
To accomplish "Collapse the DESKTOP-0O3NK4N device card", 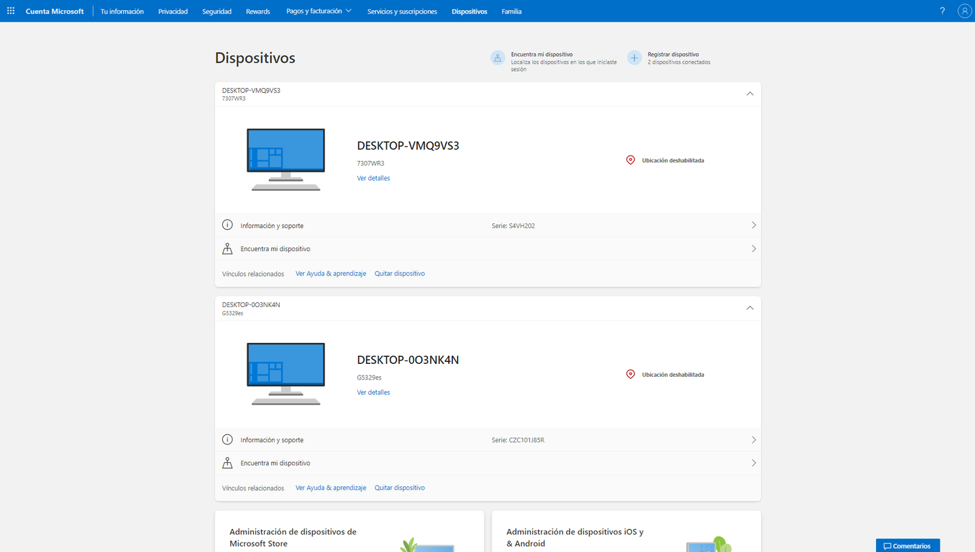I will point(750,308).
